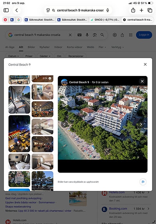156x224 pixels.
Task: Toggle the Safari sidebar icon
Action: coord(6,10)
